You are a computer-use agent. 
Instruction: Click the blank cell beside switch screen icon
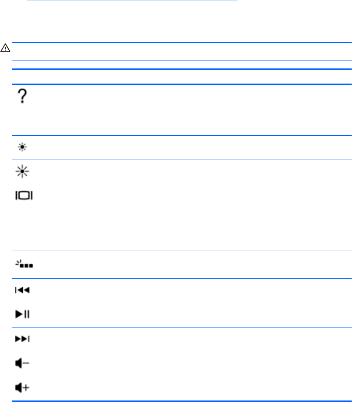point(189,217)
